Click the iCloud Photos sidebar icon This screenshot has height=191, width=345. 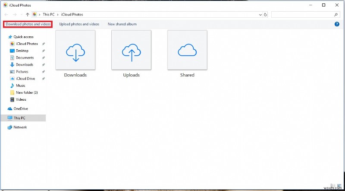tap(13, 44)
